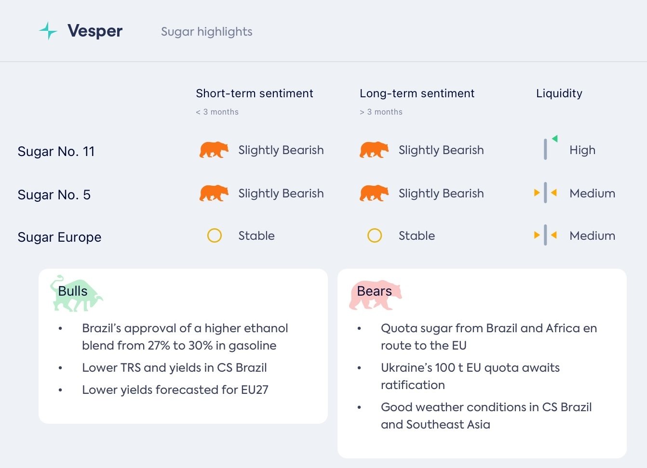
Task: Click the Liquidity column header
Action: [559, 93]
